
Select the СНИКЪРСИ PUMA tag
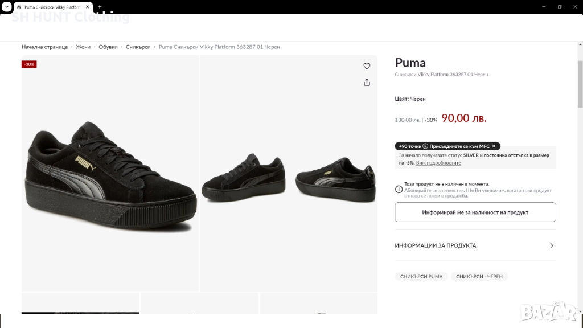point(421,277)
